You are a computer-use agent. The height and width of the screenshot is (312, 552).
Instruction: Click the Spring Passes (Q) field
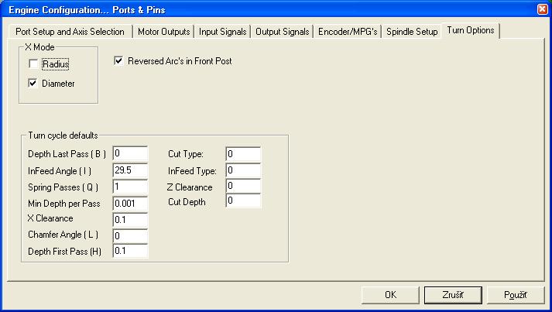click(x=130, y=186)
